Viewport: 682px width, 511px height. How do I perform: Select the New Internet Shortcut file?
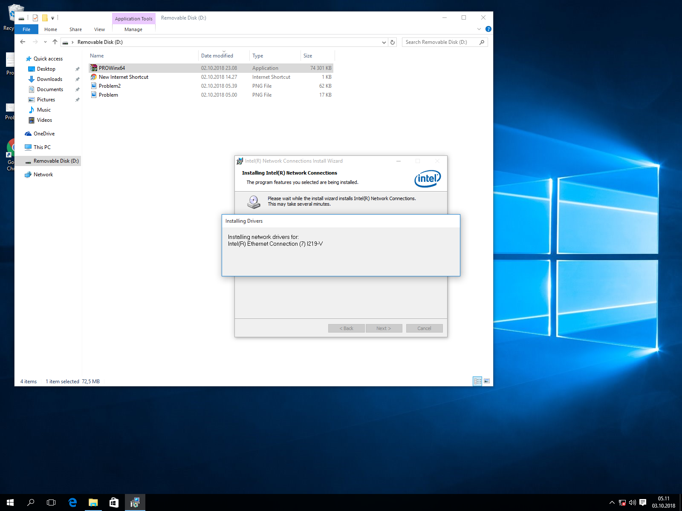211,77
